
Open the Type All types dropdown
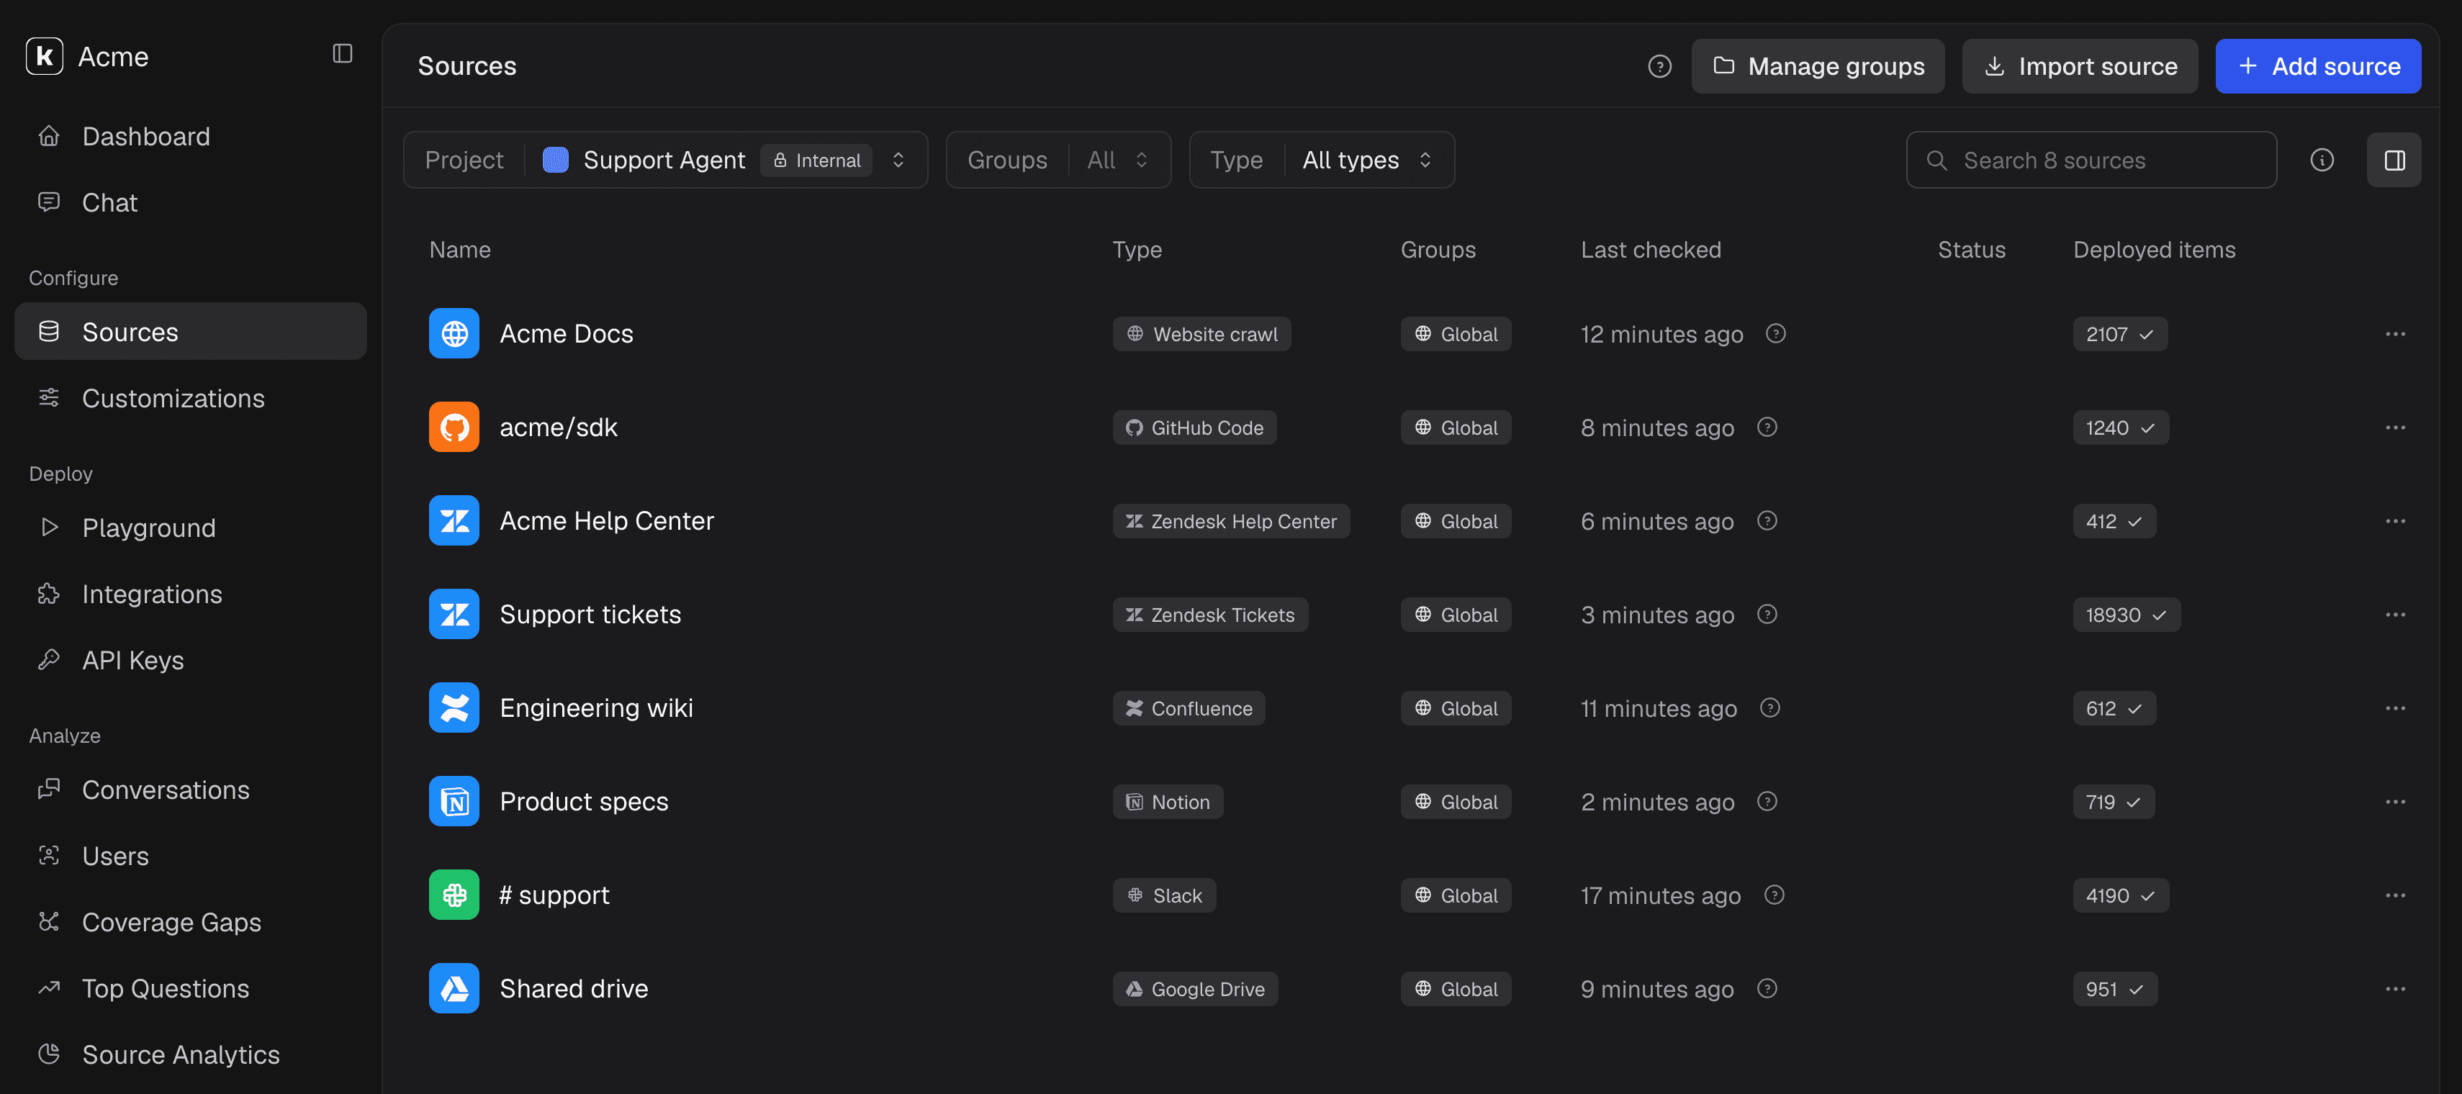coord(1322,160)
